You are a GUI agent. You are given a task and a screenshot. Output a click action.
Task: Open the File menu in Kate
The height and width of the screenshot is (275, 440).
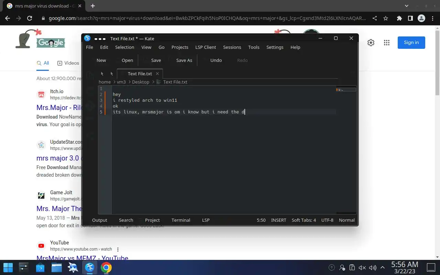point(89,47)
